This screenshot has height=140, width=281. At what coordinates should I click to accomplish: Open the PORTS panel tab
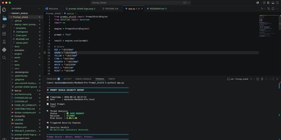112,79
